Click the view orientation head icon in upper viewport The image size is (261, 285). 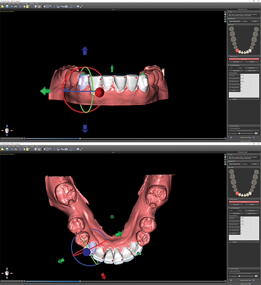click(x=7, y=130)
